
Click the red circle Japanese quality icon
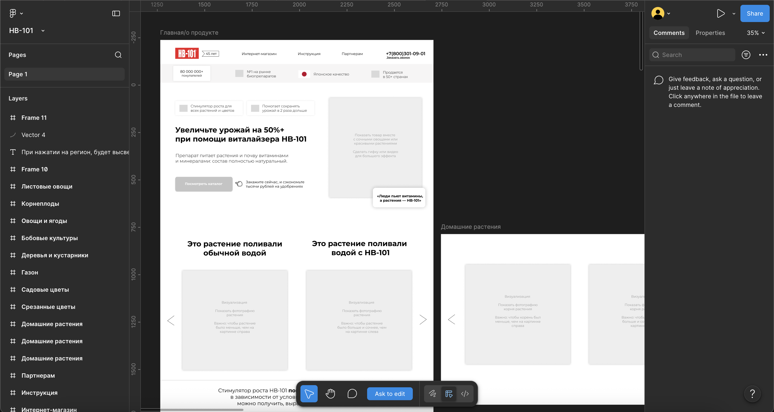(304, 74)
